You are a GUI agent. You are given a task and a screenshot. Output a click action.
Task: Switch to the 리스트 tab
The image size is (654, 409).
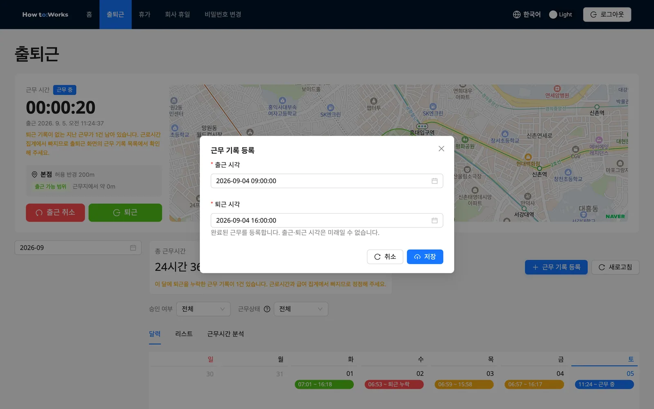point(184,334)
